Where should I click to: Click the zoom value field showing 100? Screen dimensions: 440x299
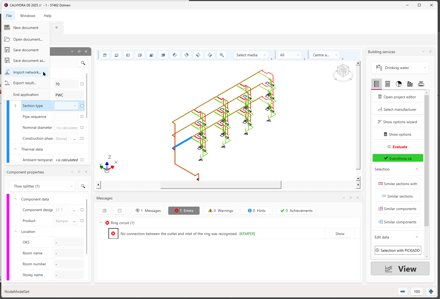pyautogui.click(x=417, y=292)
